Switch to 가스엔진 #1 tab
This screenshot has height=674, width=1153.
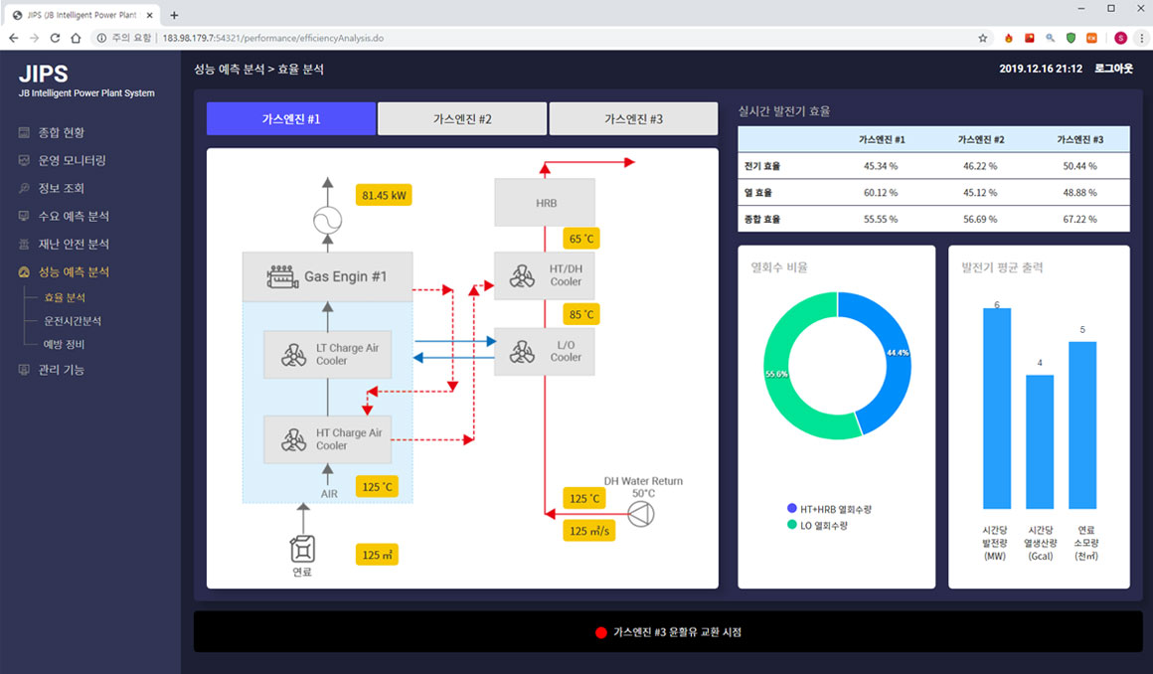point(291,119)
